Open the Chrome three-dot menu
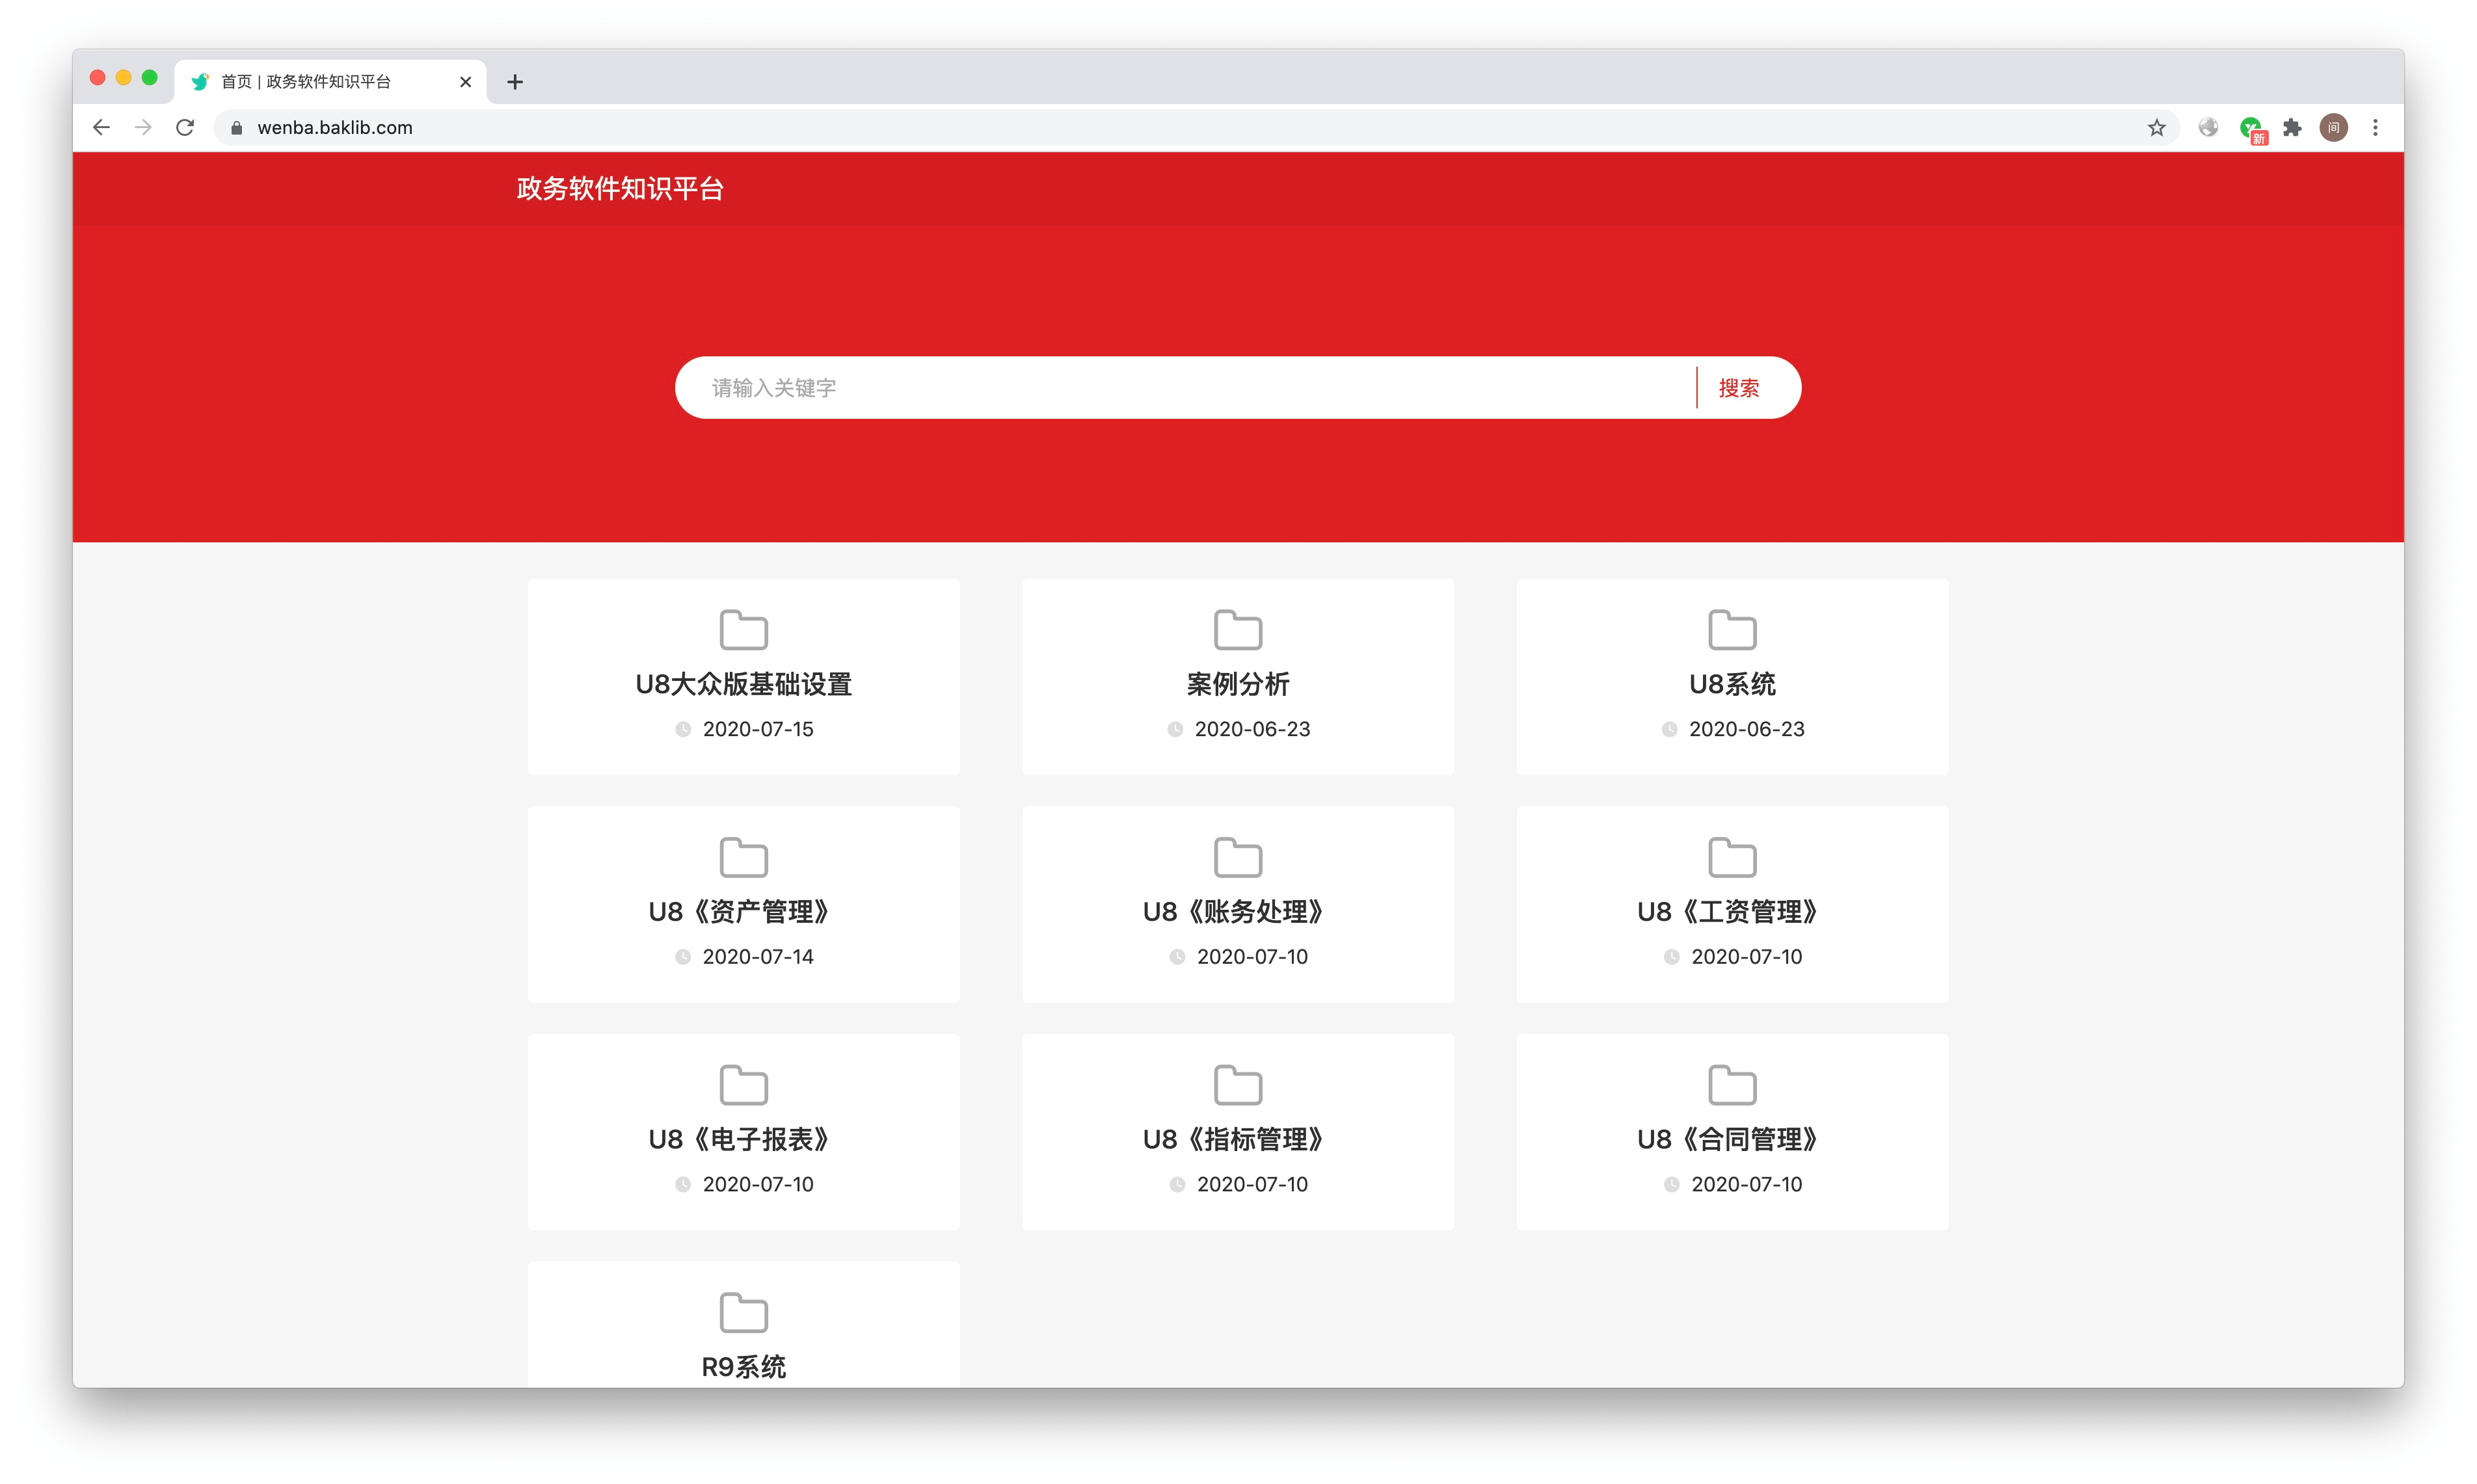The width and height of the screenshot is (2477, 1484). coord(2375,128)
